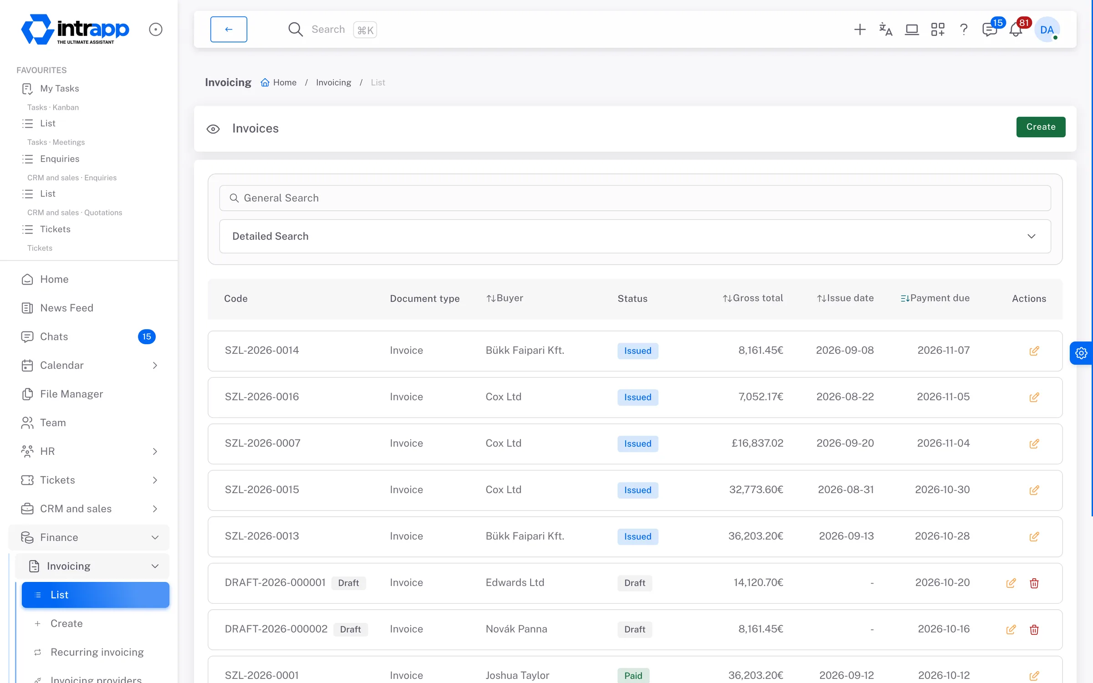Screen dimensions: 1093x683
Task: Click the top Search box
Action: 332,30
